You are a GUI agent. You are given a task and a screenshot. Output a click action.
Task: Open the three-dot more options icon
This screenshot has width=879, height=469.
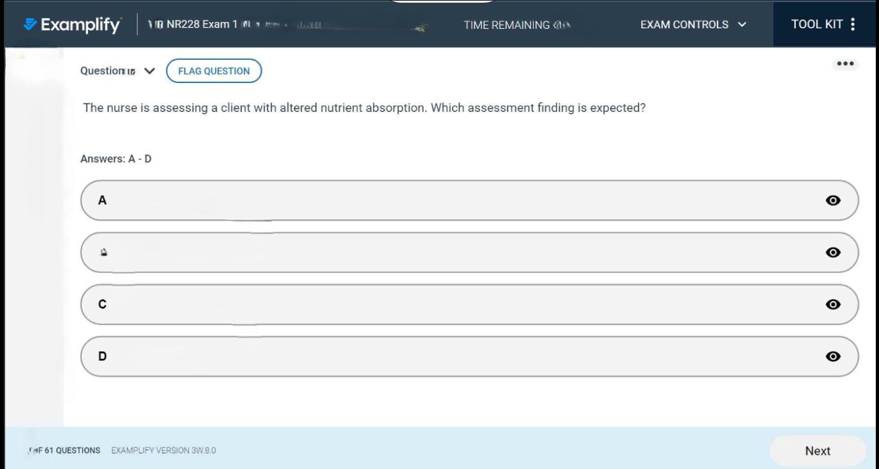pos(845,64)
